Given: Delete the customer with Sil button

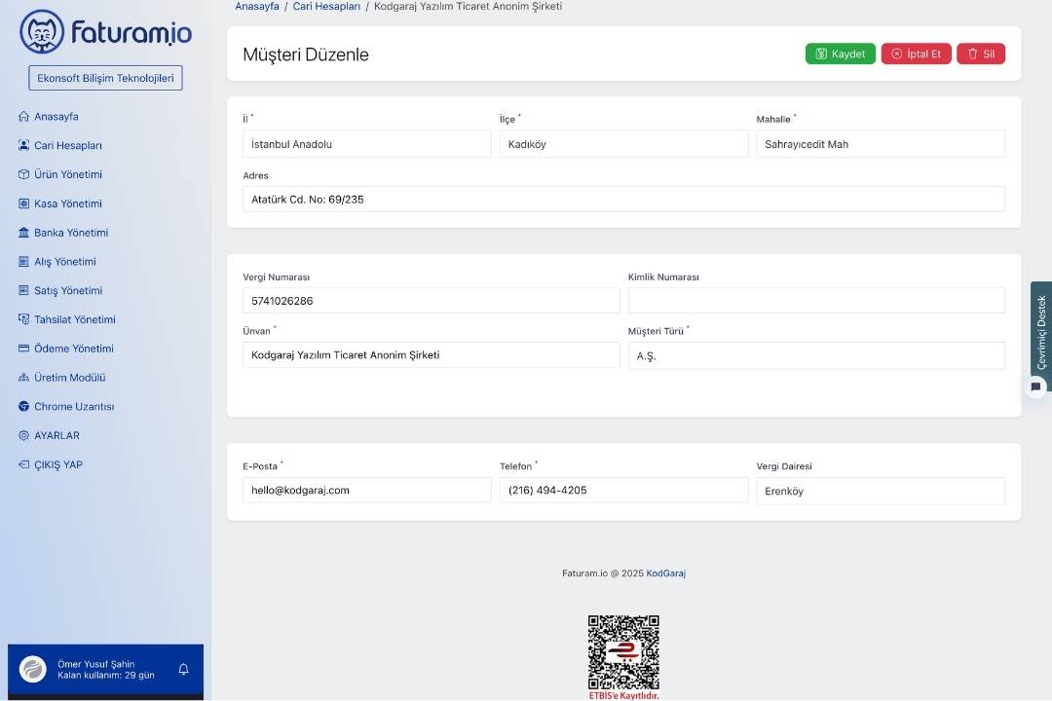Looking at the screenshot, I should point(980,54).
